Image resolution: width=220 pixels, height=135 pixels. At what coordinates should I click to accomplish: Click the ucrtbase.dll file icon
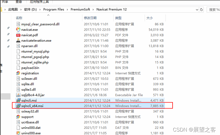(x=18, y=122)
